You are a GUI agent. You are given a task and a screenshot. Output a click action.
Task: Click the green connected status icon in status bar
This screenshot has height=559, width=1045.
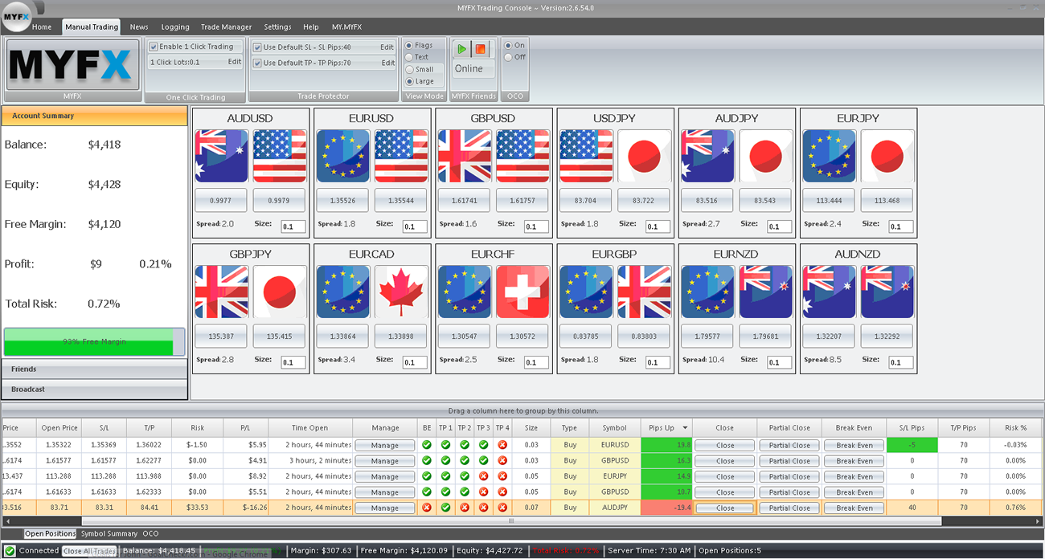coord(9,551)
